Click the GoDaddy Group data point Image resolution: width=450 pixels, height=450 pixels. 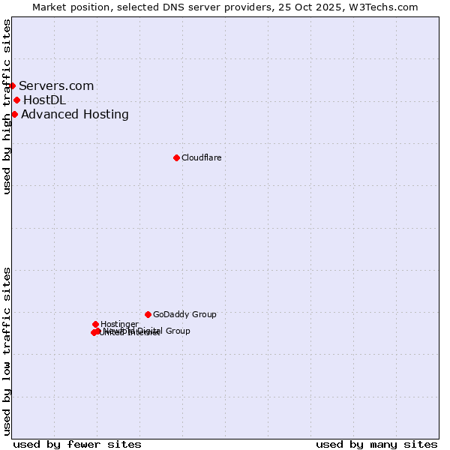148,314
